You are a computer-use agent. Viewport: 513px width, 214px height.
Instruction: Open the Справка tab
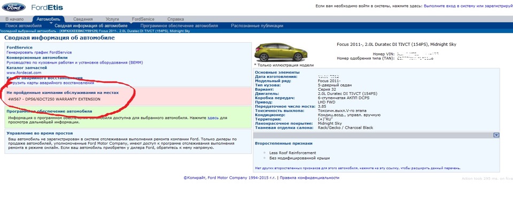(176, 19)
